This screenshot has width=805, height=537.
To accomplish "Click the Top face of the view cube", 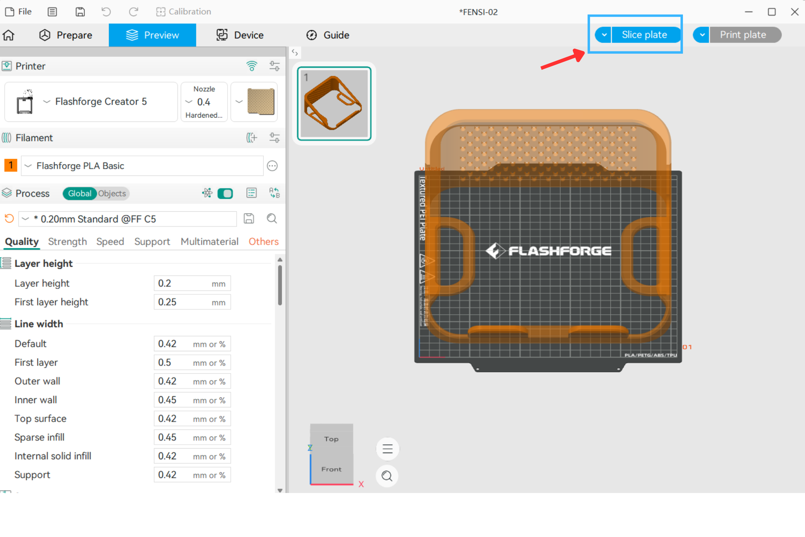I will 332,439.
